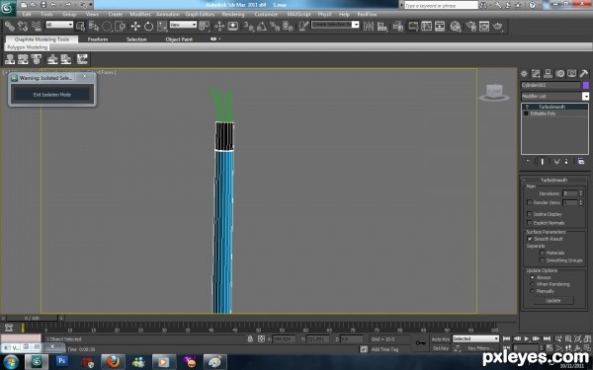
Task: Open the Customize menu
Action: coord(266,15)
